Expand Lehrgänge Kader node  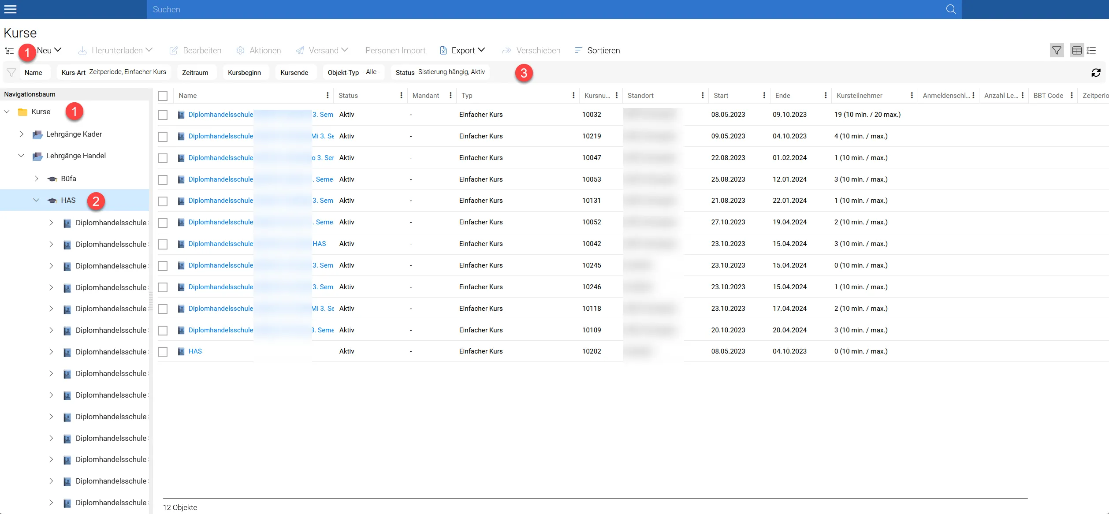22,134
